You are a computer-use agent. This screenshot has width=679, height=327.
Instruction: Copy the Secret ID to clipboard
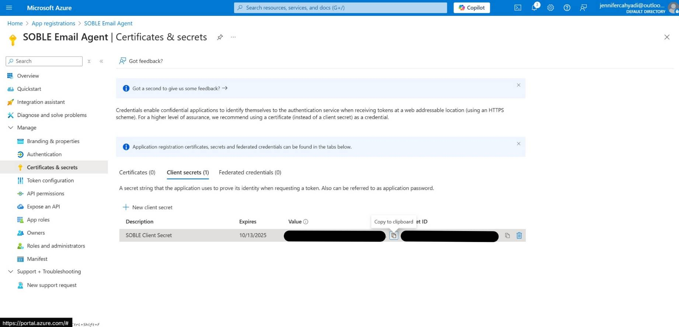(507, 235)
